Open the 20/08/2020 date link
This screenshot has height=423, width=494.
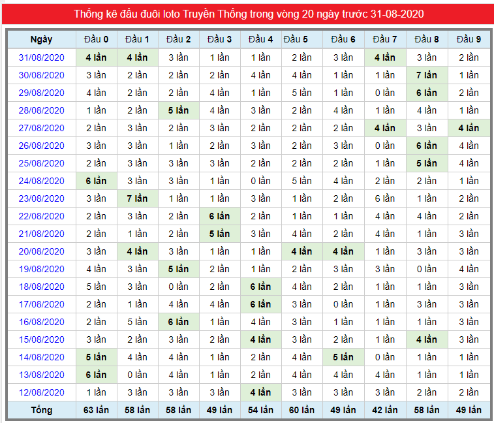tap(41, 251)
